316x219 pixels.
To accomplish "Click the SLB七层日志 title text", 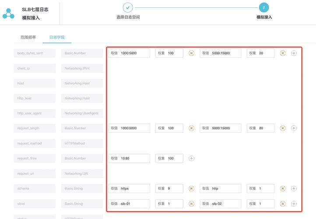I will click(35, 10).
